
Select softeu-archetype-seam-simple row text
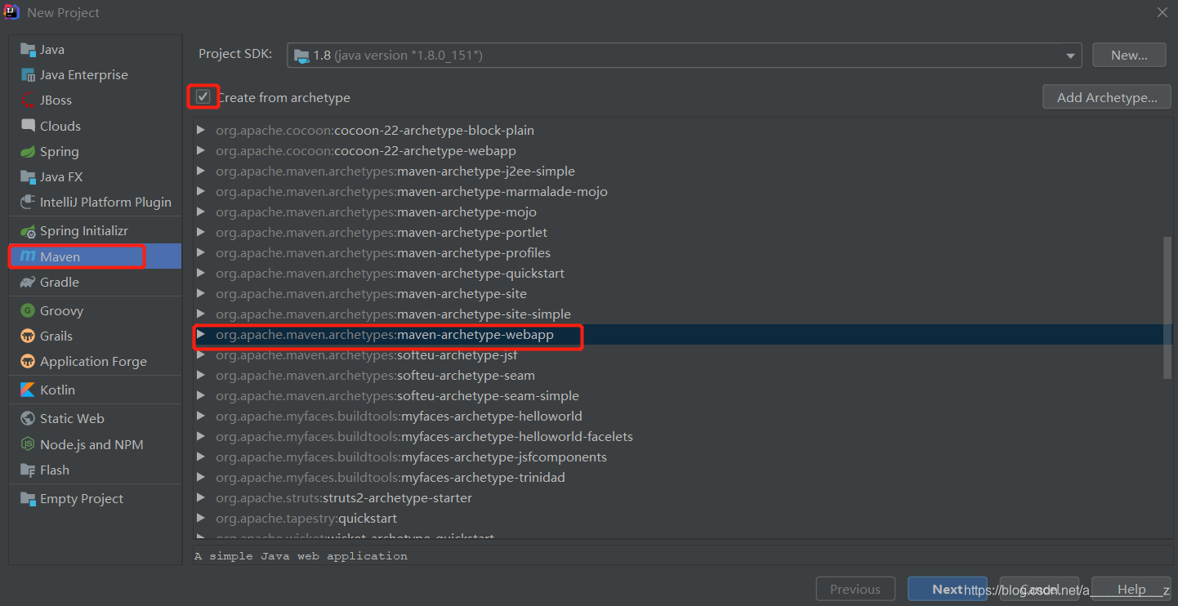(x=397, y=395)
